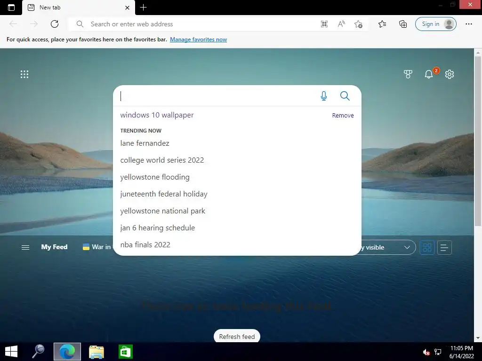
Task: Open Manage favorites now link
Action: click(198, 39)
